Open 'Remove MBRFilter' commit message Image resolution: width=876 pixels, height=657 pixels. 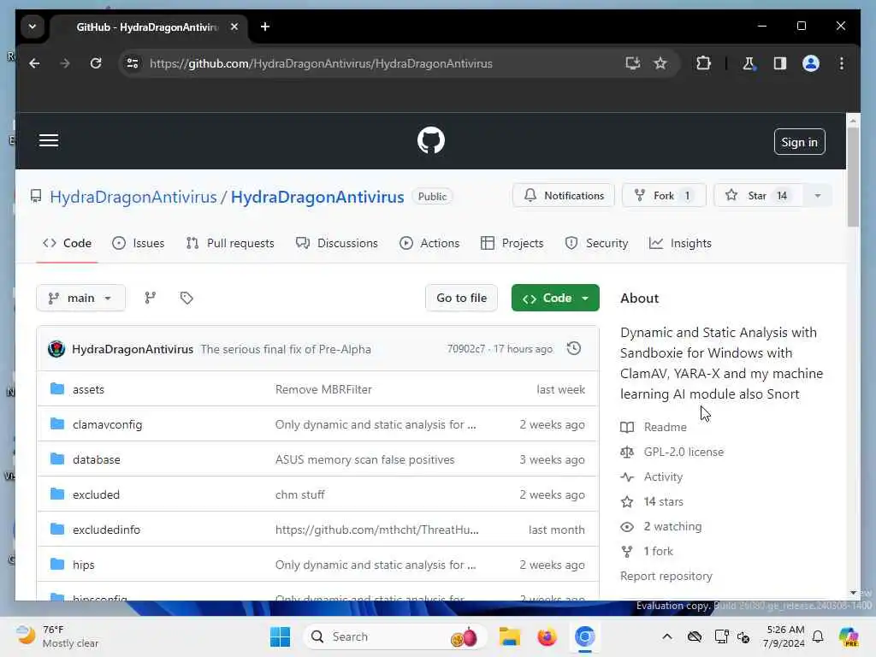323,389
